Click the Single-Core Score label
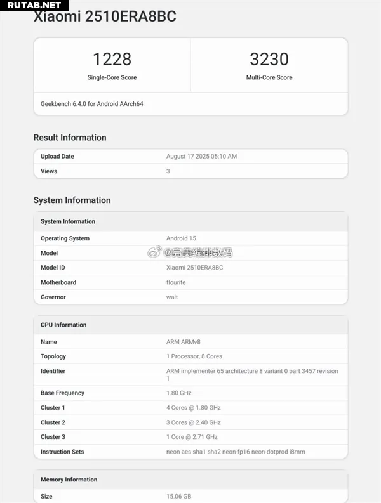Viewport: 381px width, 503px height. coord(112,77)
